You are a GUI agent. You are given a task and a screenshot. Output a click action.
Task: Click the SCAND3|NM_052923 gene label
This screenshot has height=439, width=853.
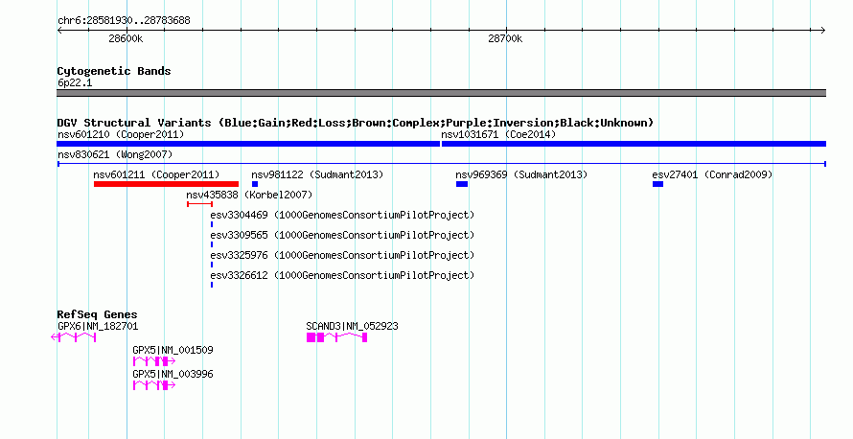(352, 327)
